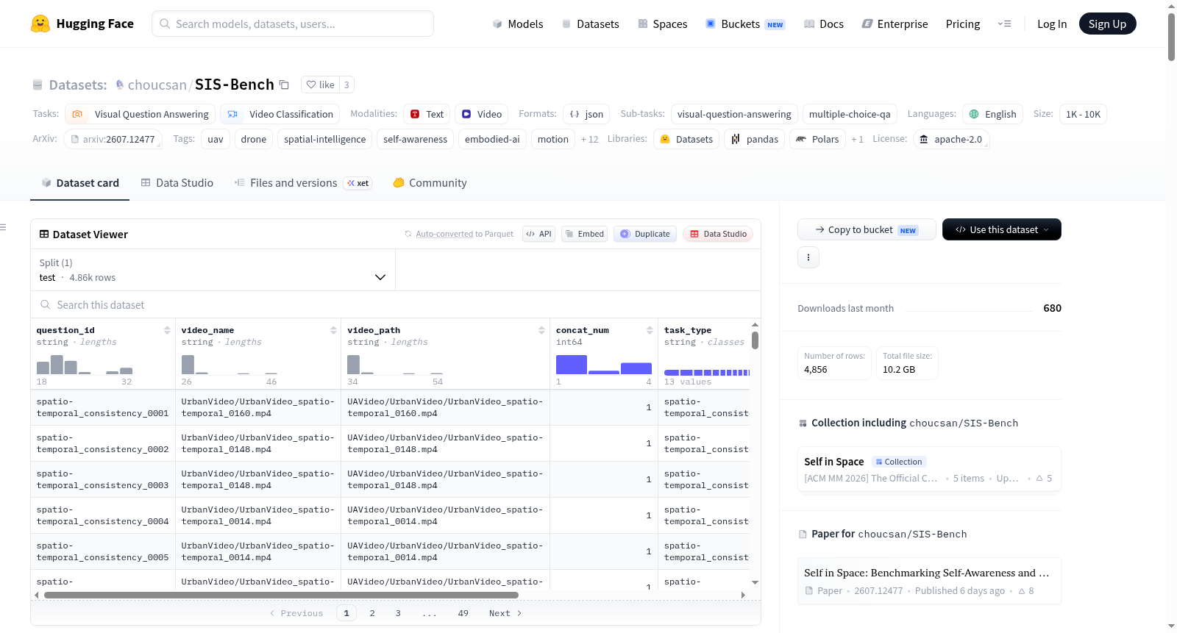Screen dimensions: 1177x633
Task: Click Copy to bucket button
Action: tap(867, 229)
